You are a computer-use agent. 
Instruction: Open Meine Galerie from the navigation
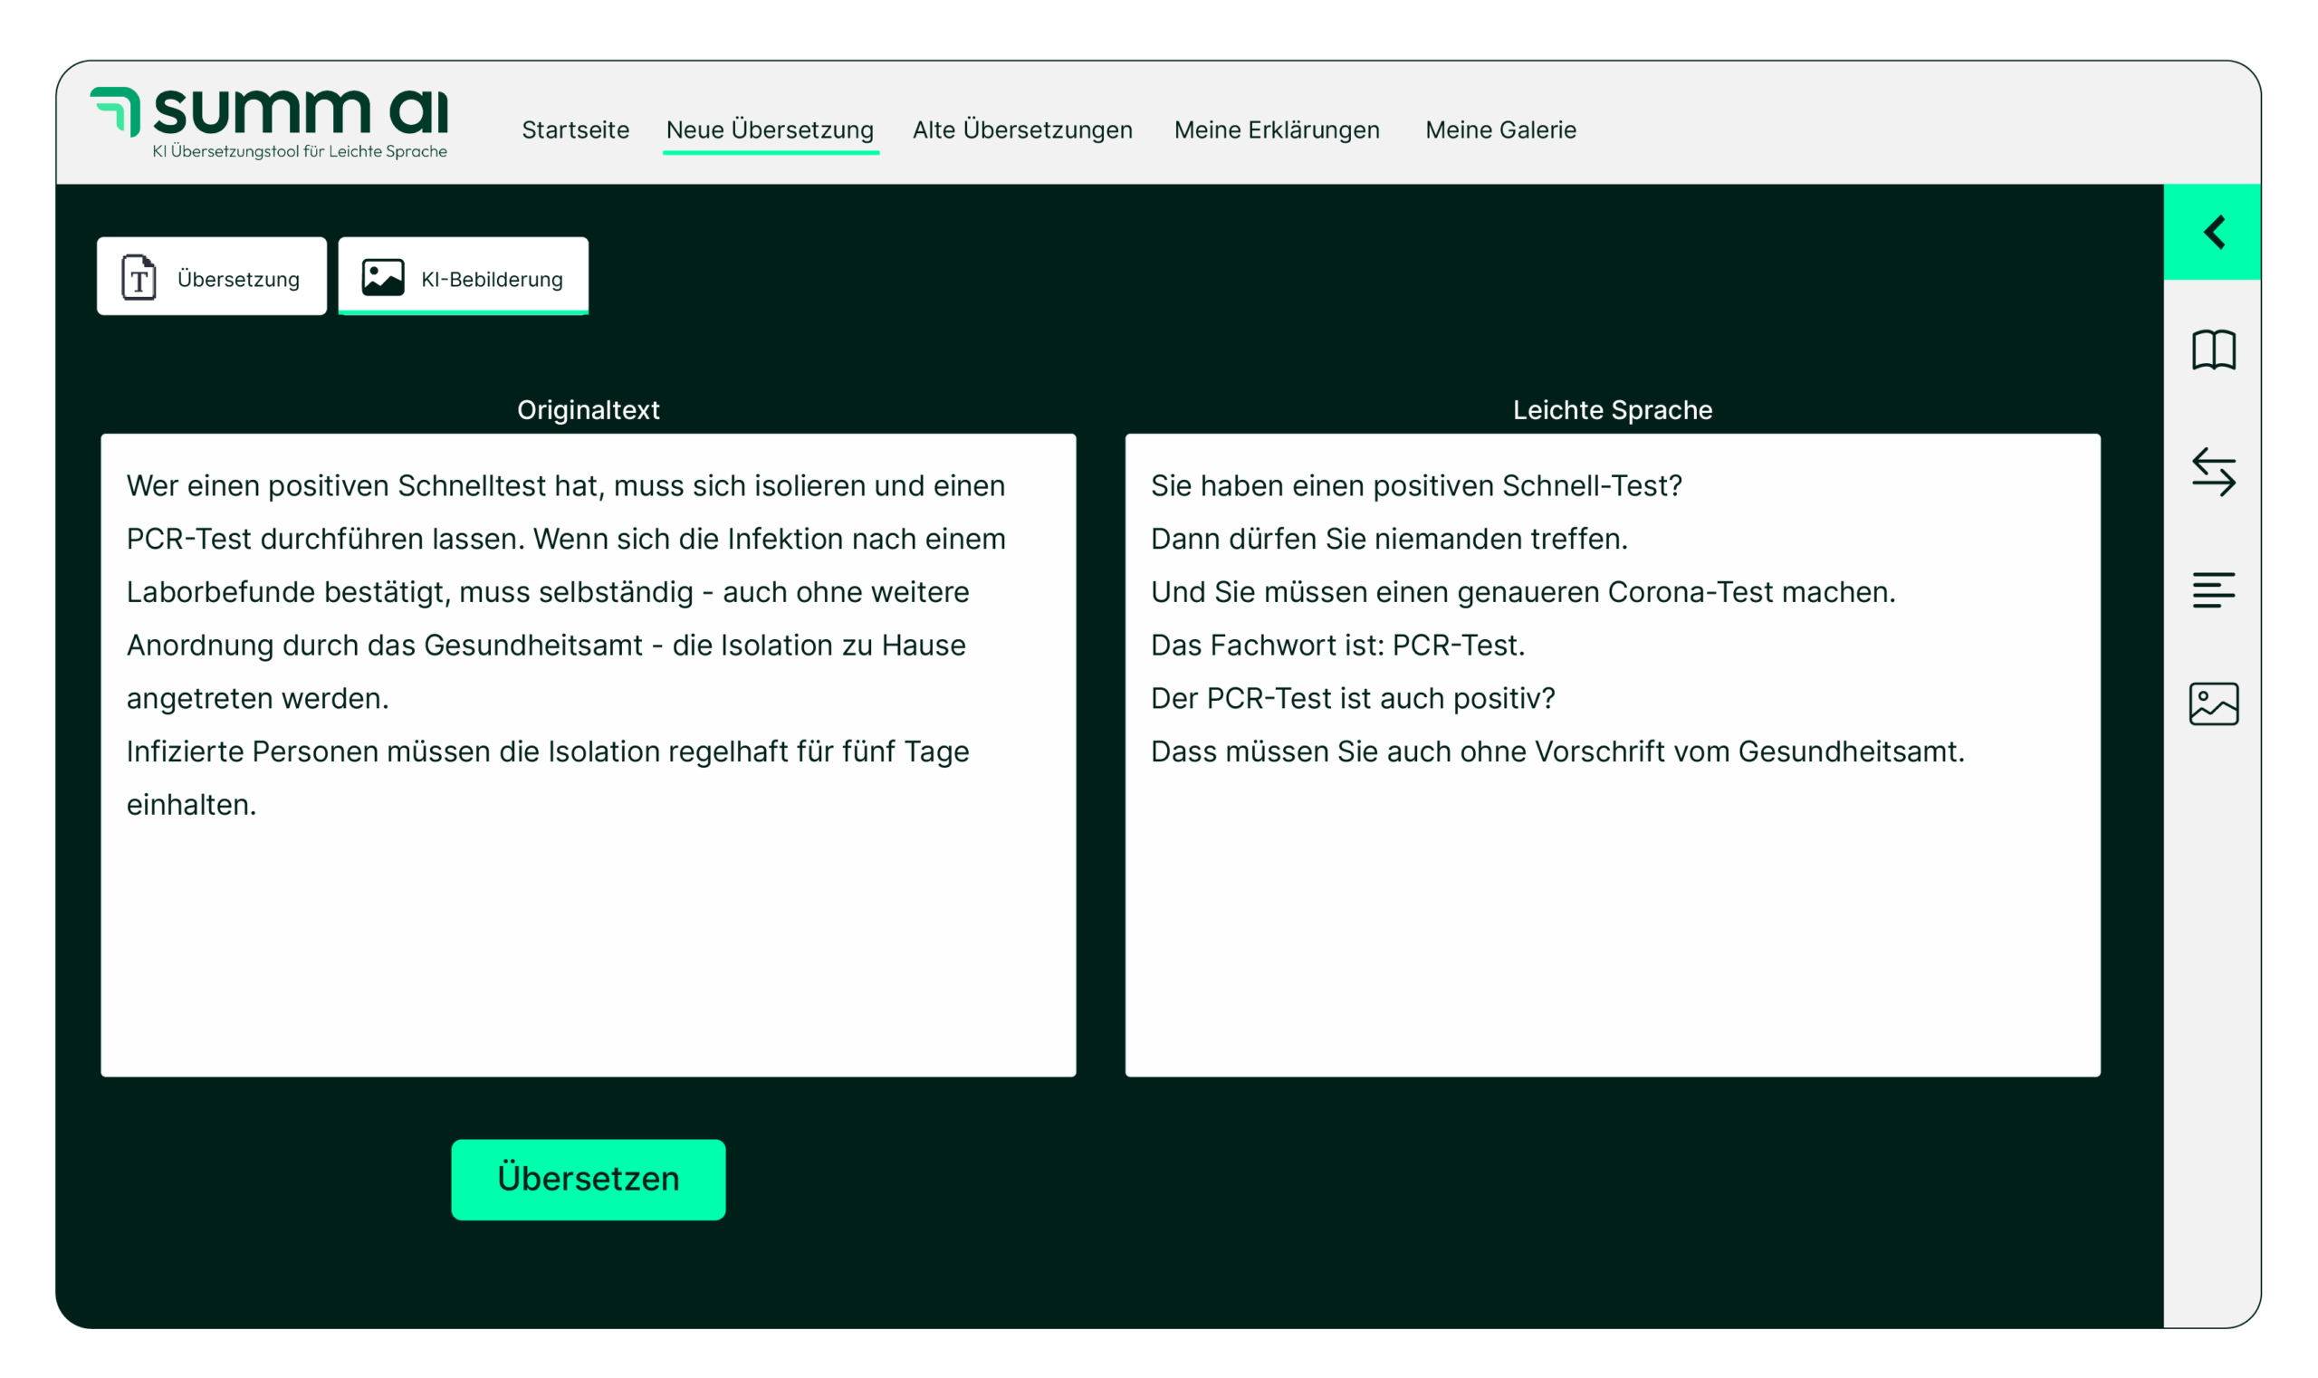[x=1499, y=130]
